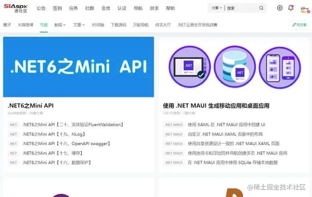Open article 二十、实体验证FluentValidation
This screenshot has height=197, width=312.
[73, 125]
